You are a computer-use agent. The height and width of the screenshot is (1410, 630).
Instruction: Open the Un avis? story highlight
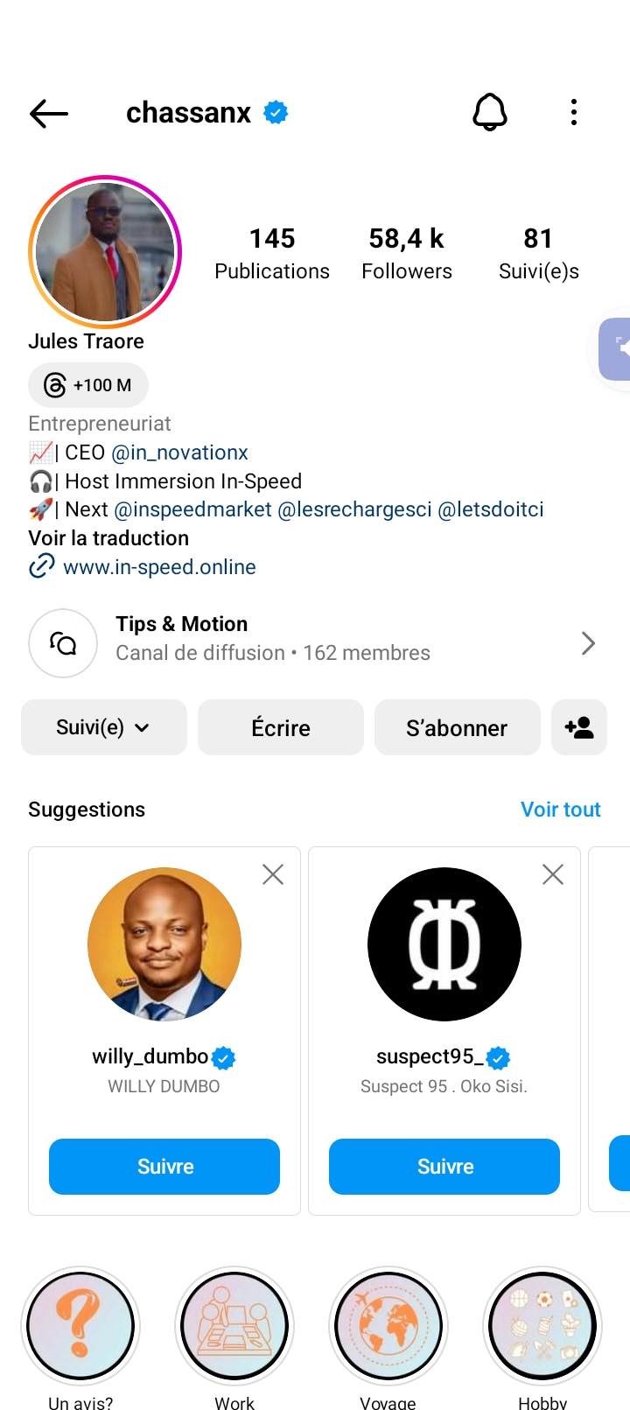pos(80,1327)
